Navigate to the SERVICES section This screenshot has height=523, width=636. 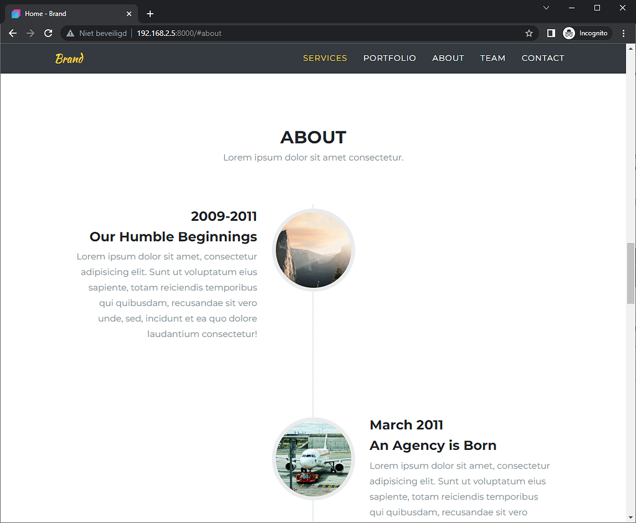click(325, 58)
